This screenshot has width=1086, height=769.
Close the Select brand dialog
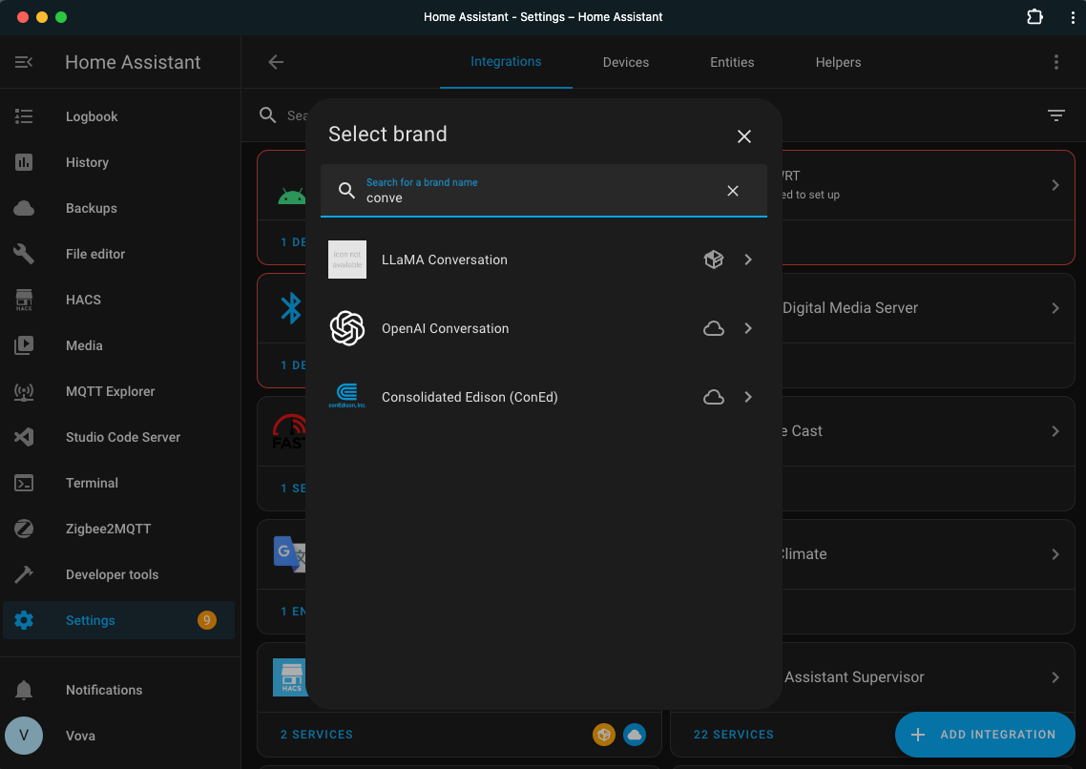[x=744, y=136]
